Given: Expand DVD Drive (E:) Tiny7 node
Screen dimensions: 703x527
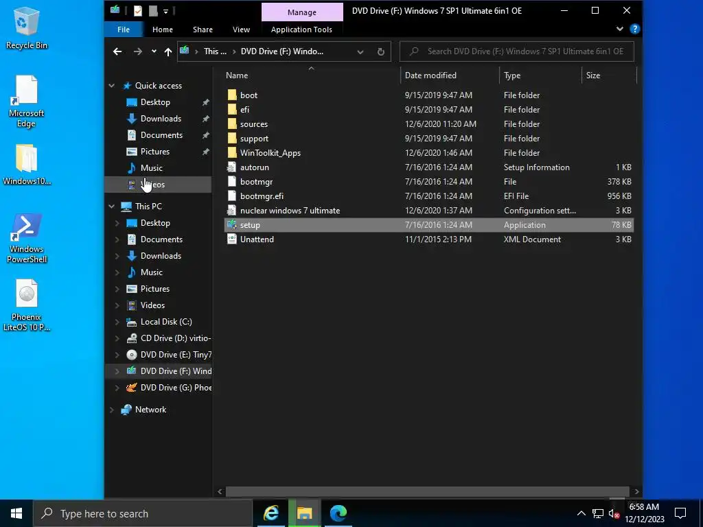Looking at the screenshot, I should (x=117, y=355).
